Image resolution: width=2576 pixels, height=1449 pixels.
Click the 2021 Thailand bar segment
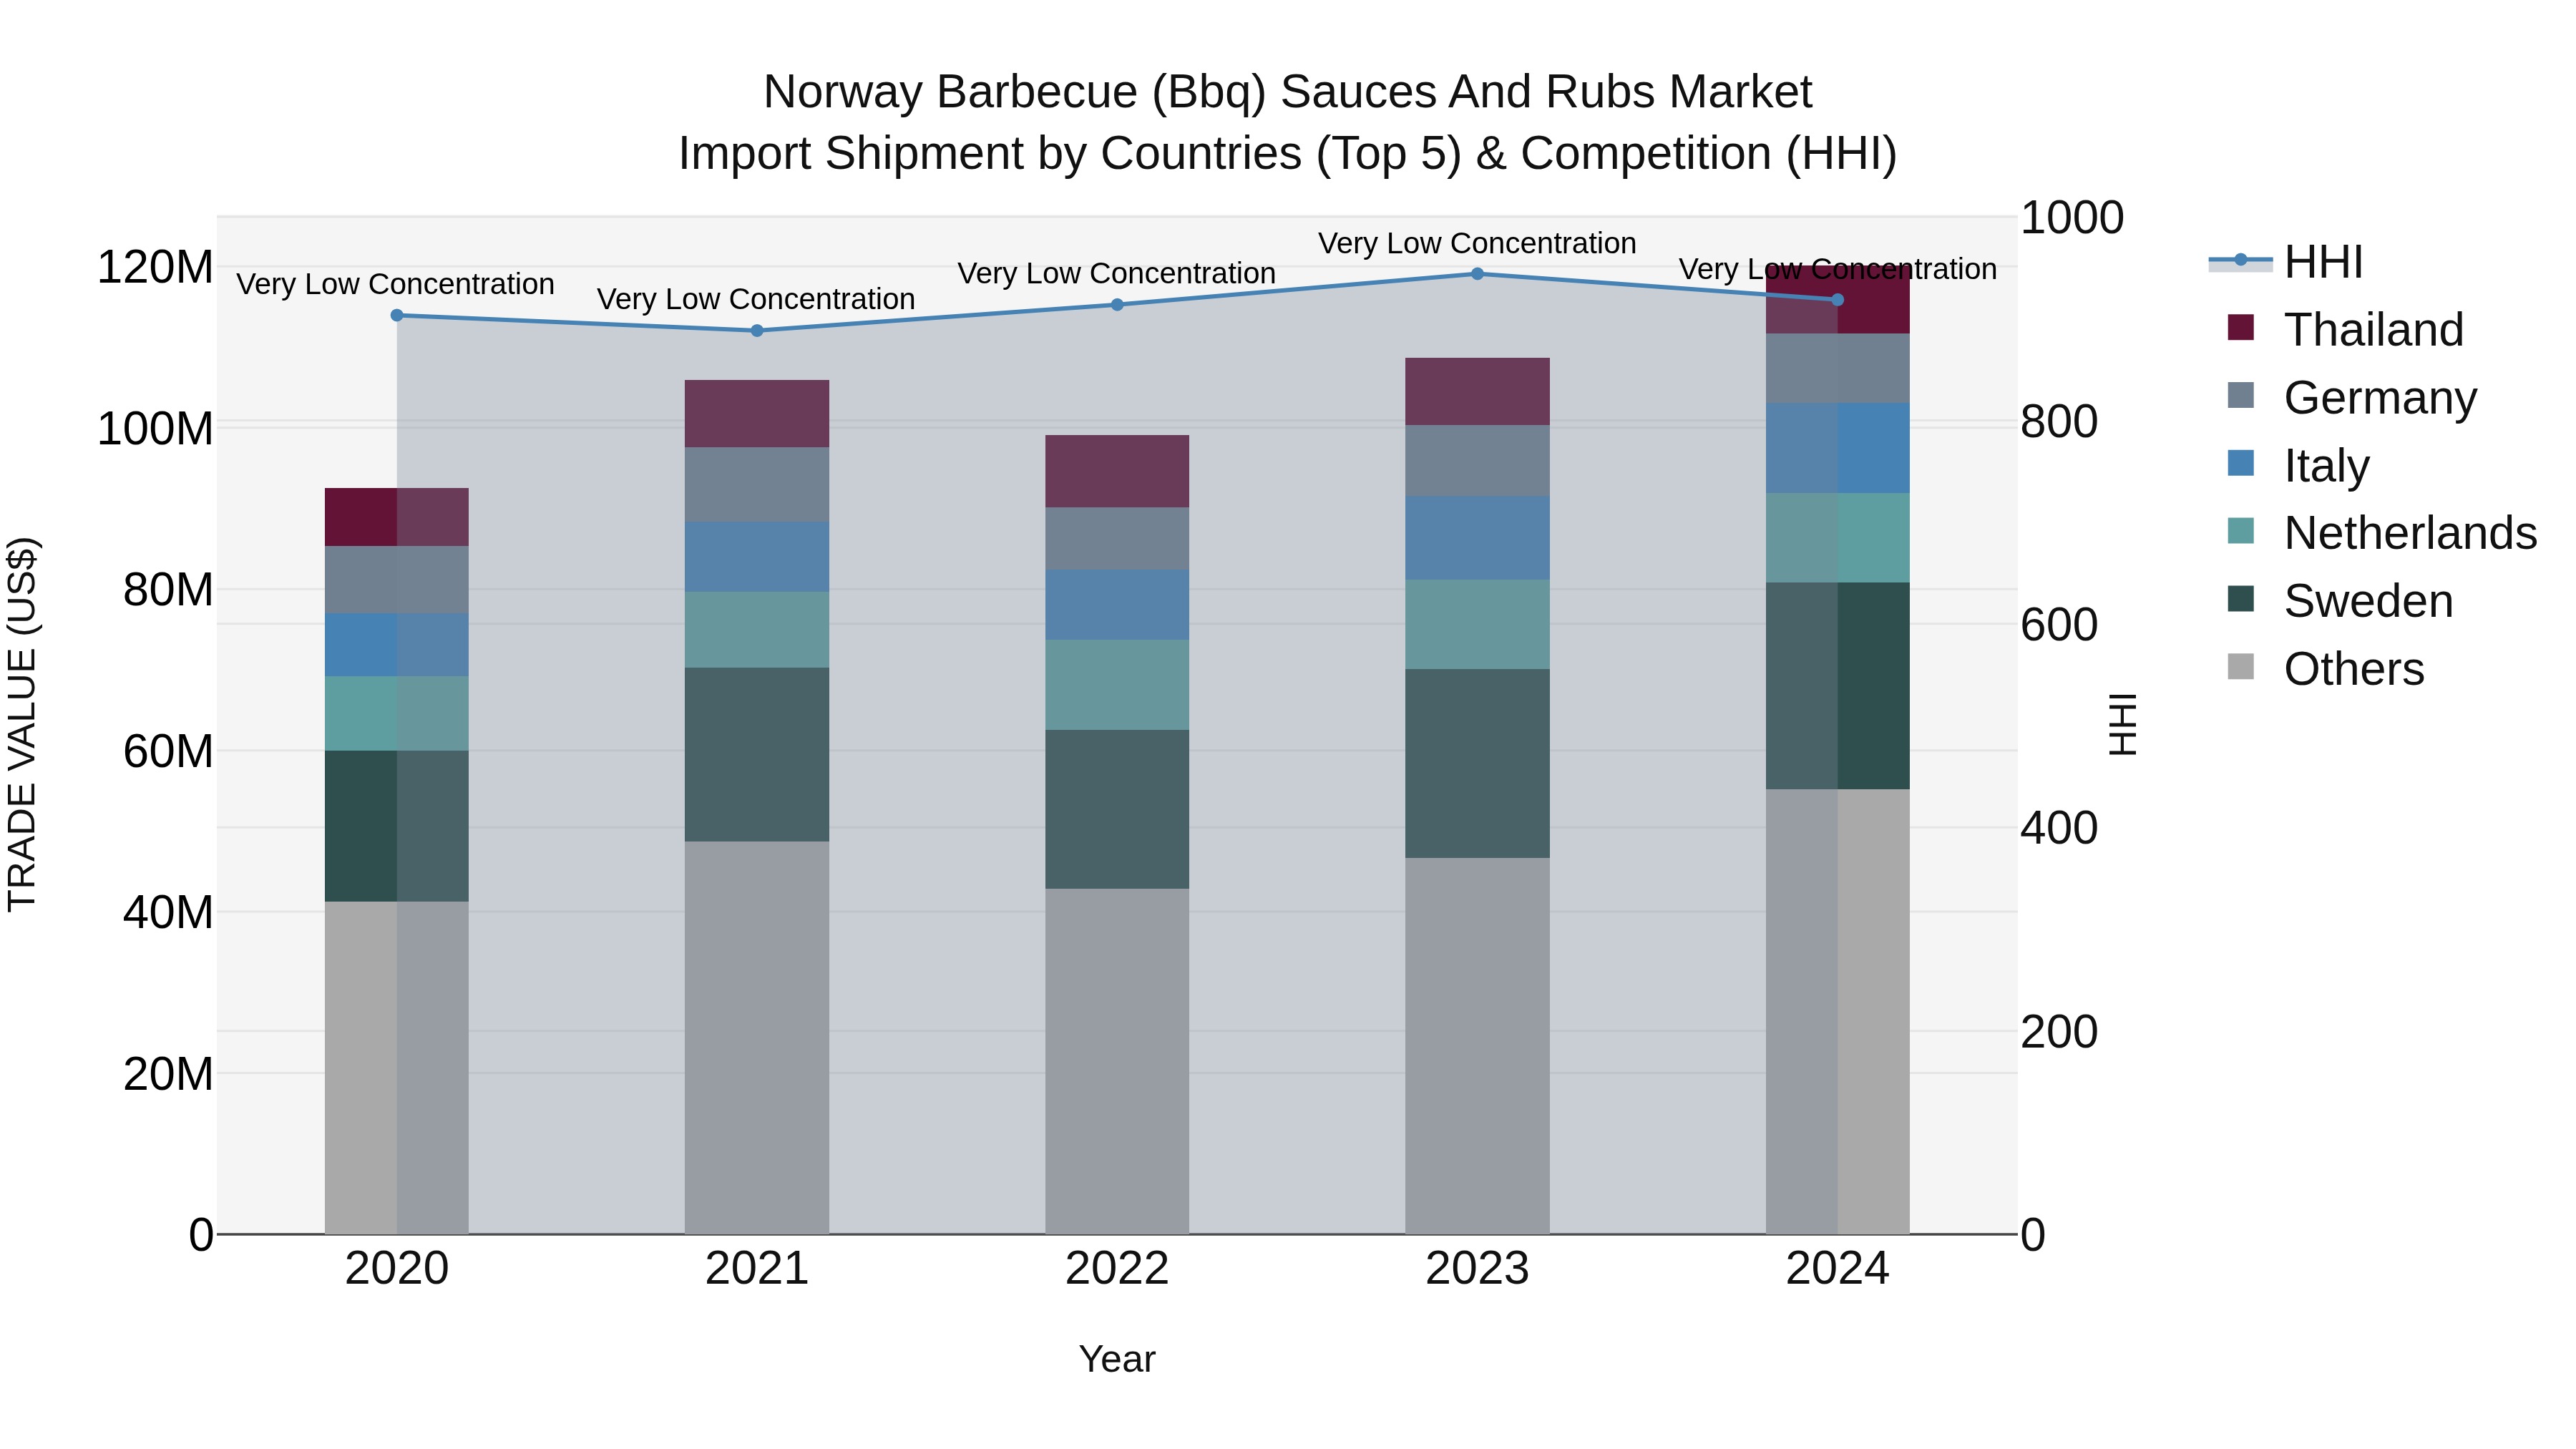pyautogui.click(x=757, y=414)
